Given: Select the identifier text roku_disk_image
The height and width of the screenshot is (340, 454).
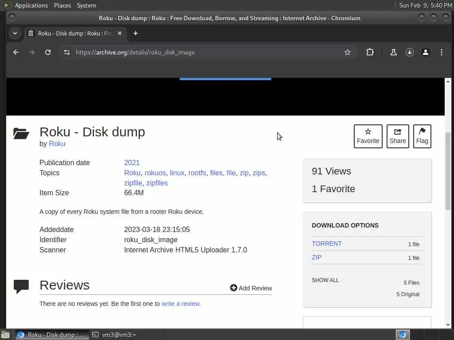Looking at the screenshot, I should tap(151, 240).
